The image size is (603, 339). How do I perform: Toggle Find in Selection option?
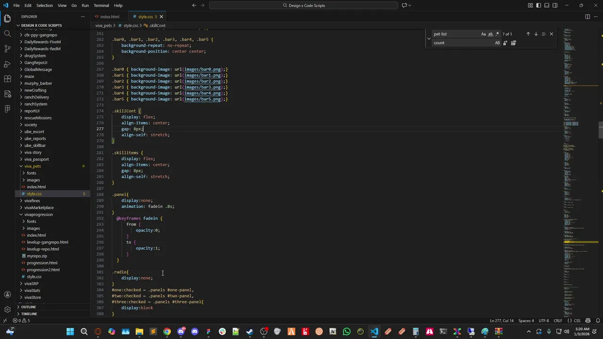tap(543, 34)
